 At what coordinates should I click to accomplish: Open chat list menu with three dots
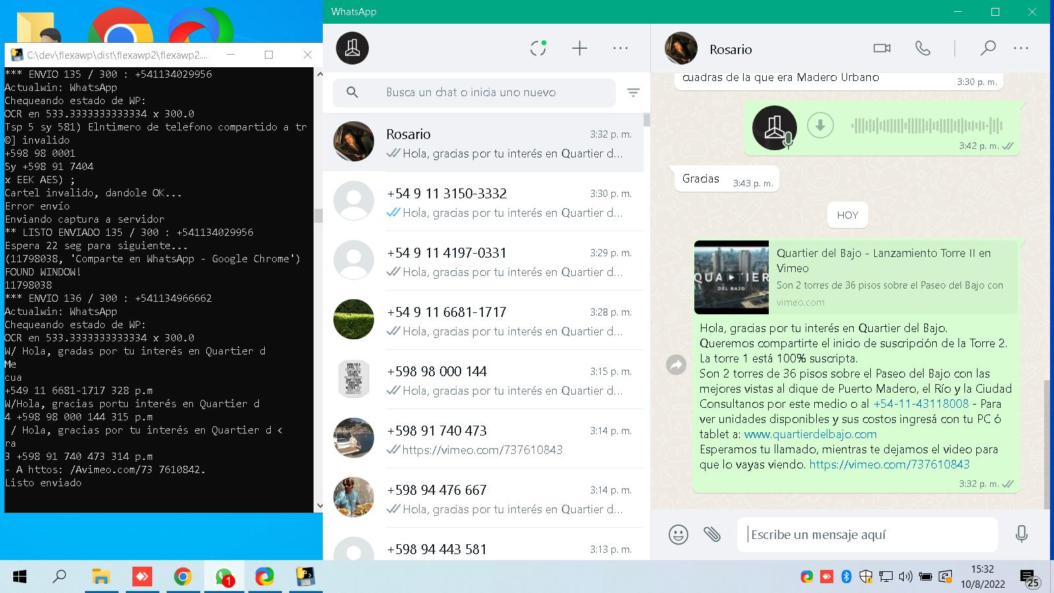tap(620, 48)
